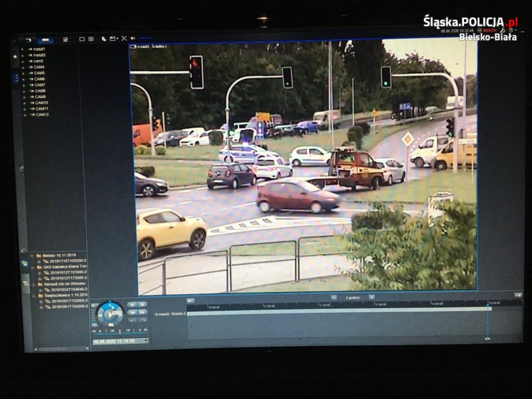Collapse the Świętochłowice 1.10.2019 folder
The height and width of the screenshot is (399, 532).
(x=34, y=295)
